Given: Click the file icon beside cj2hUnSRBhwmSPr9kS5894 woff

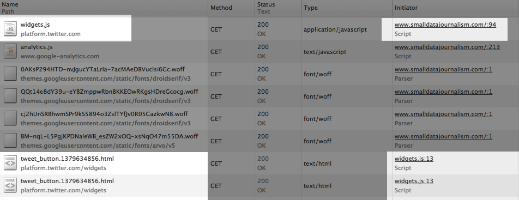Looking at the screenshot, I should pos(10,118).
